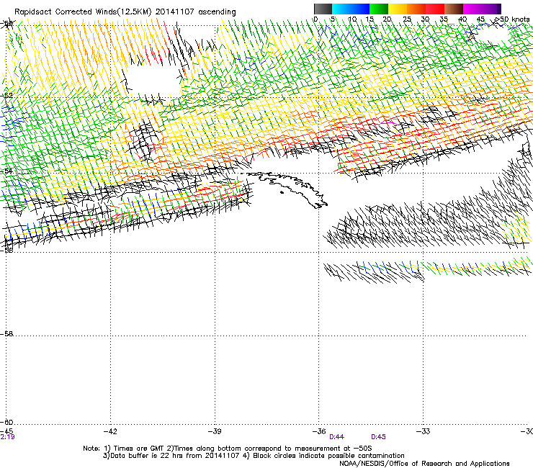The height and width of the screenshot is (468, 533).
Task: Click the '-39' longitude axis label
Action: (x=215, y=431)
